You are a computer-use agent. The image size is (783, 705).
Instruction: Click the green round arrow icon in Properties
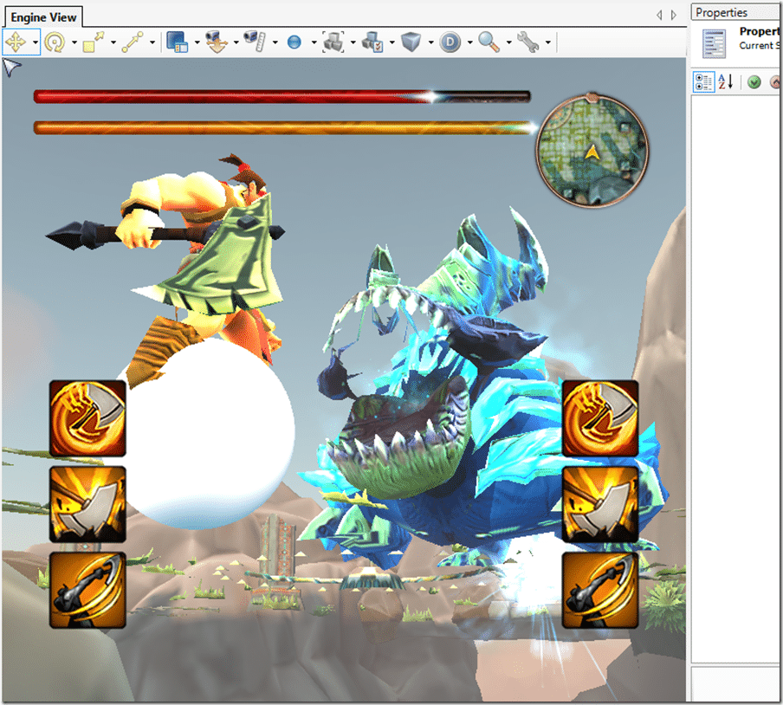(x=754, y=82)
